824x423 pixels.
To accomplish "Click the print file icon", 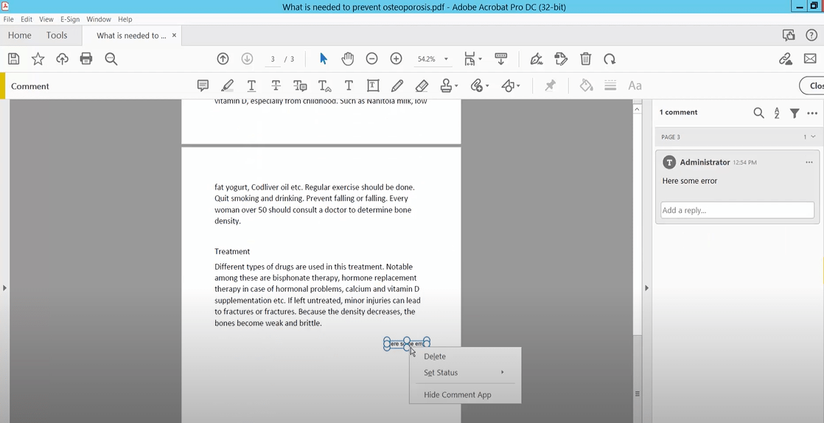I will (86, 59).
